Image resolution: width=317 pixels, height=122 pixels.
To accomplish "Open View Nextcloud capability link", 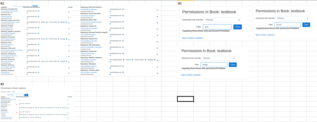I will click(5, 73).
